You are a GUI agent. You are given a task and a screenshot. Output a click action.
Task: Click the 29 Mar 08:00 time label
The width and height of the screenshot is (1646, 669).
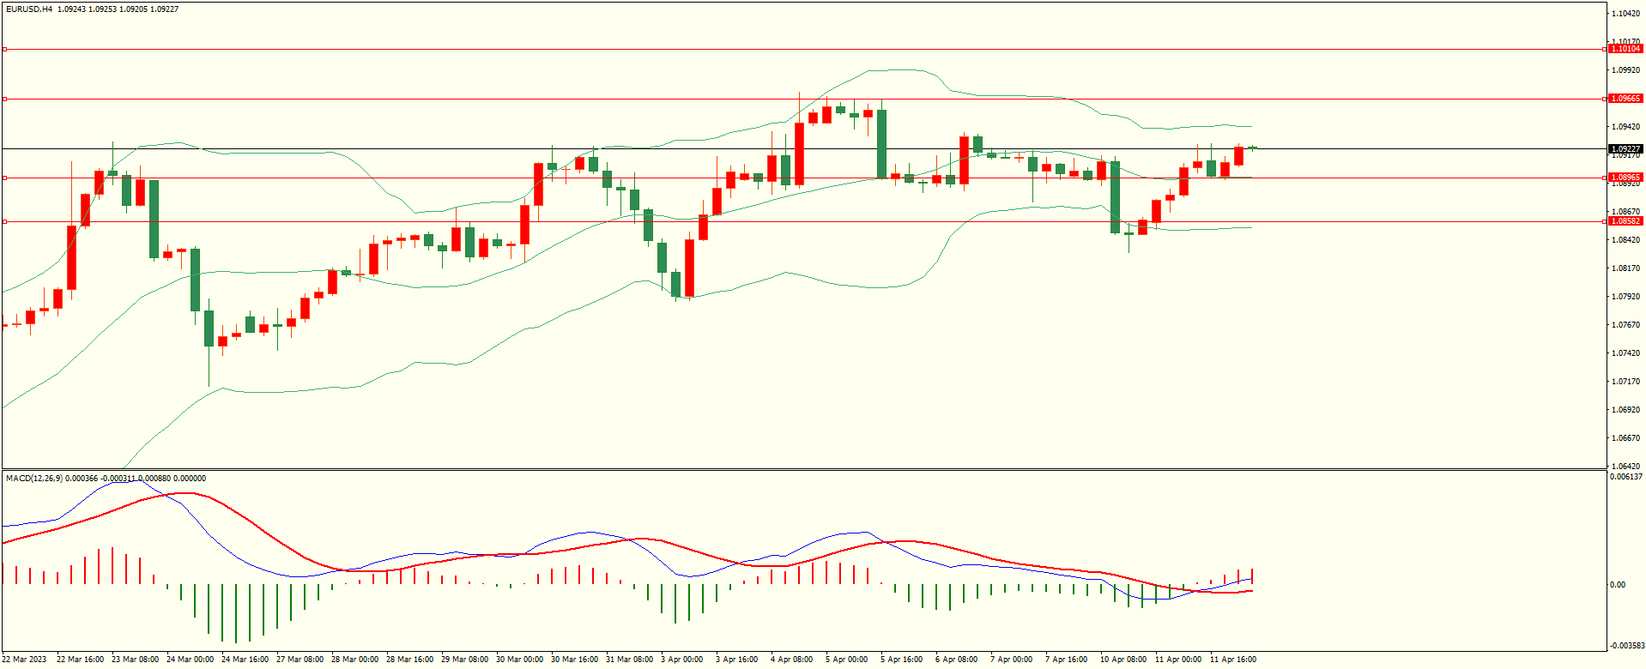click(464, 660)
